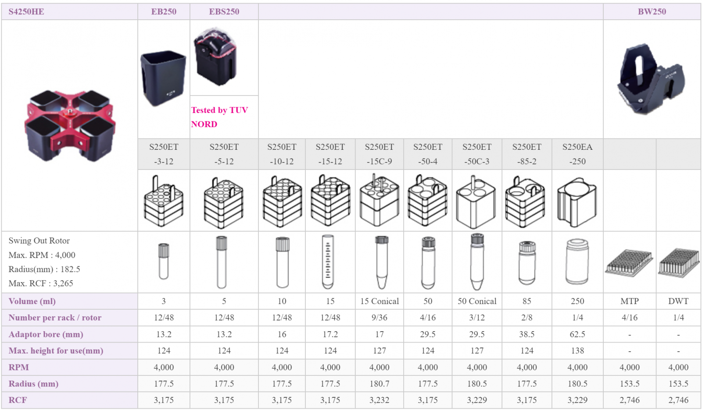Click the S250ET-50C-3 adaptor rack drawing
Image resolution: width=702 pixels, height=410 pixels.
(476, 202)
